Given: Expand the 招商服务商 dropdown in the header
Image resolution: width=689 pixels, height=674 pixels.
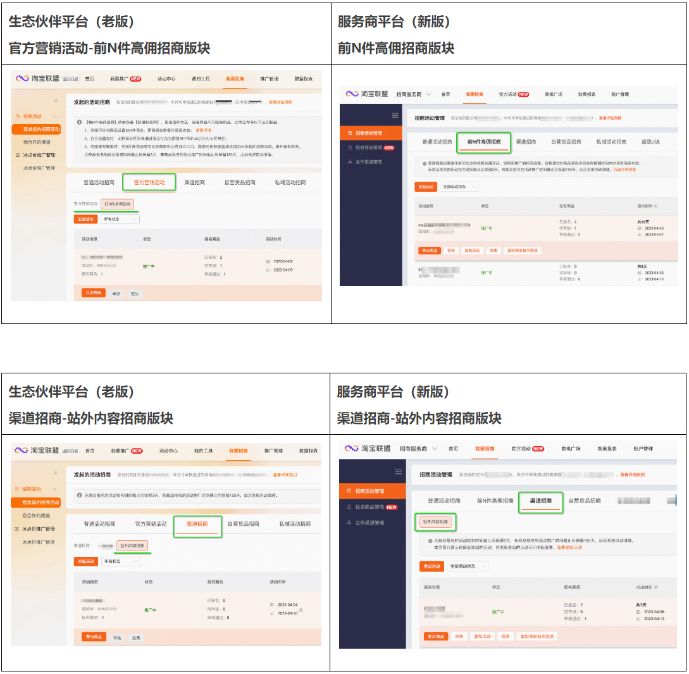Looking at the screenshot, I should [x=414, y=94].
